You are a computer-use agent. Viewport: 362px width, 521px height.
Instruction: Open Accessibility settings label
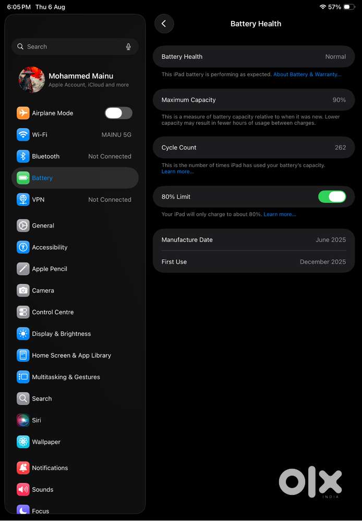(x=50, y=247)
